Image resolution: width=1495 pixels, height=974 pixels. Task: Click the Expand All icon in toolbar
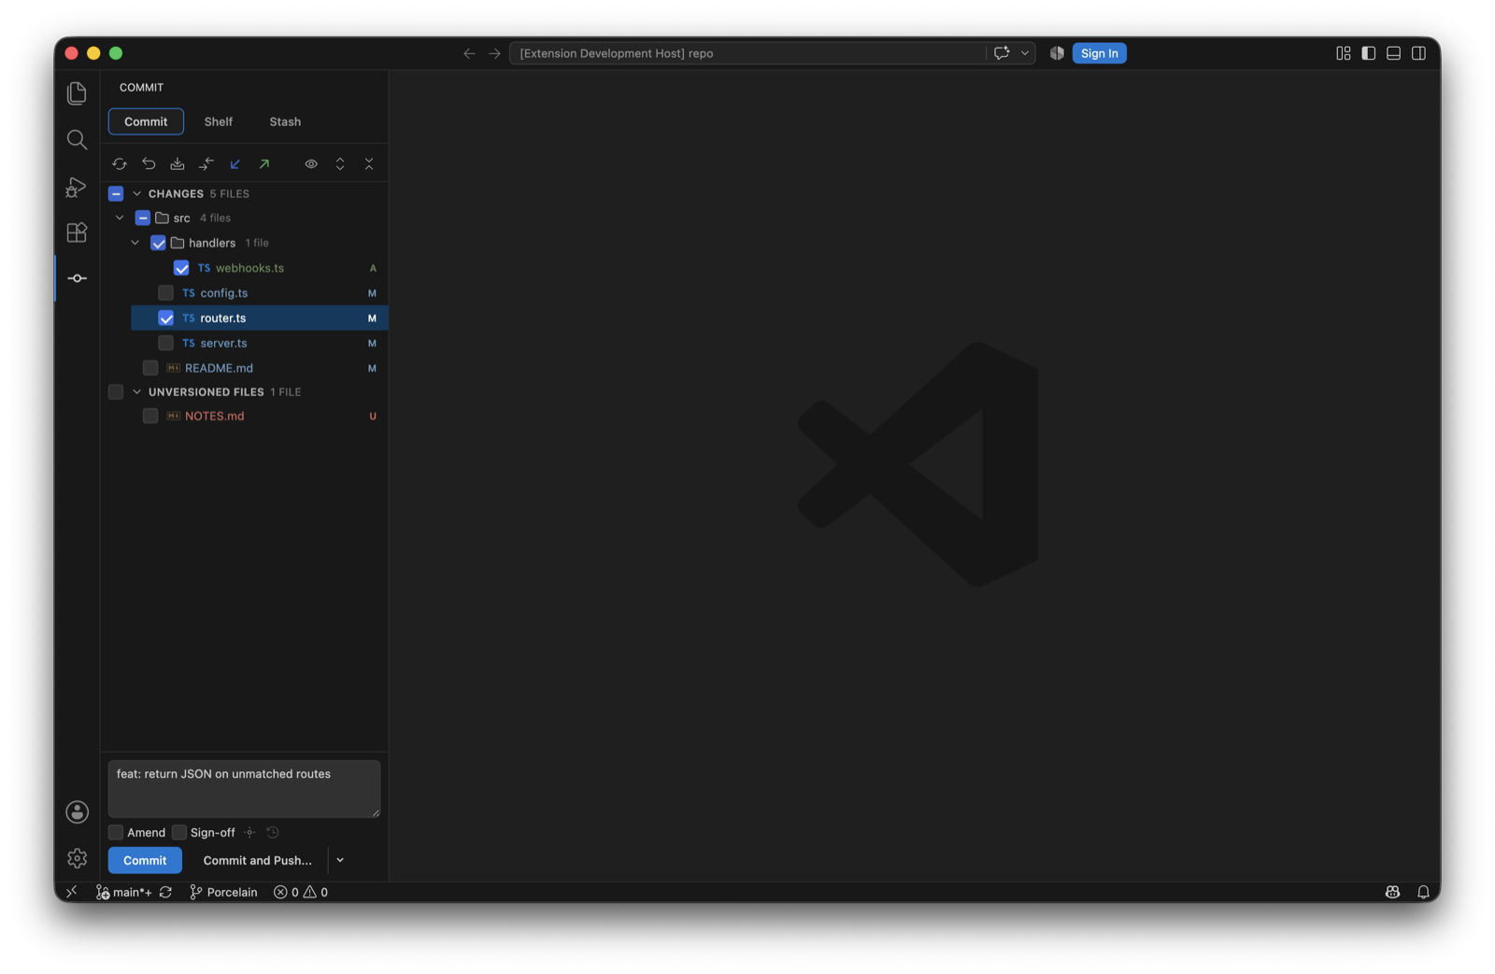coord(340,164)
